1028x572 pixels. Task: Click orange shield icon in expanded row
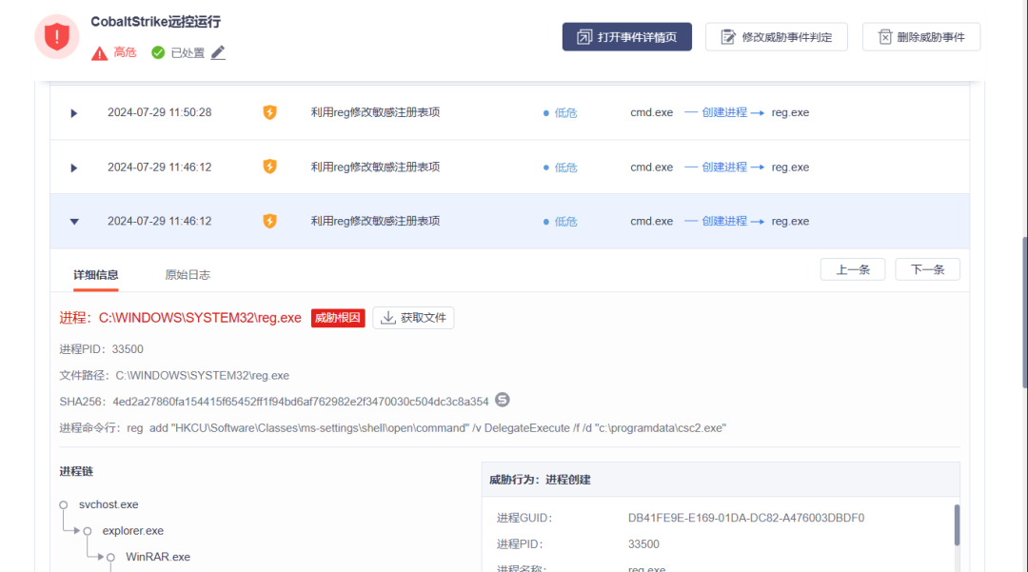(x=269, y=221)
